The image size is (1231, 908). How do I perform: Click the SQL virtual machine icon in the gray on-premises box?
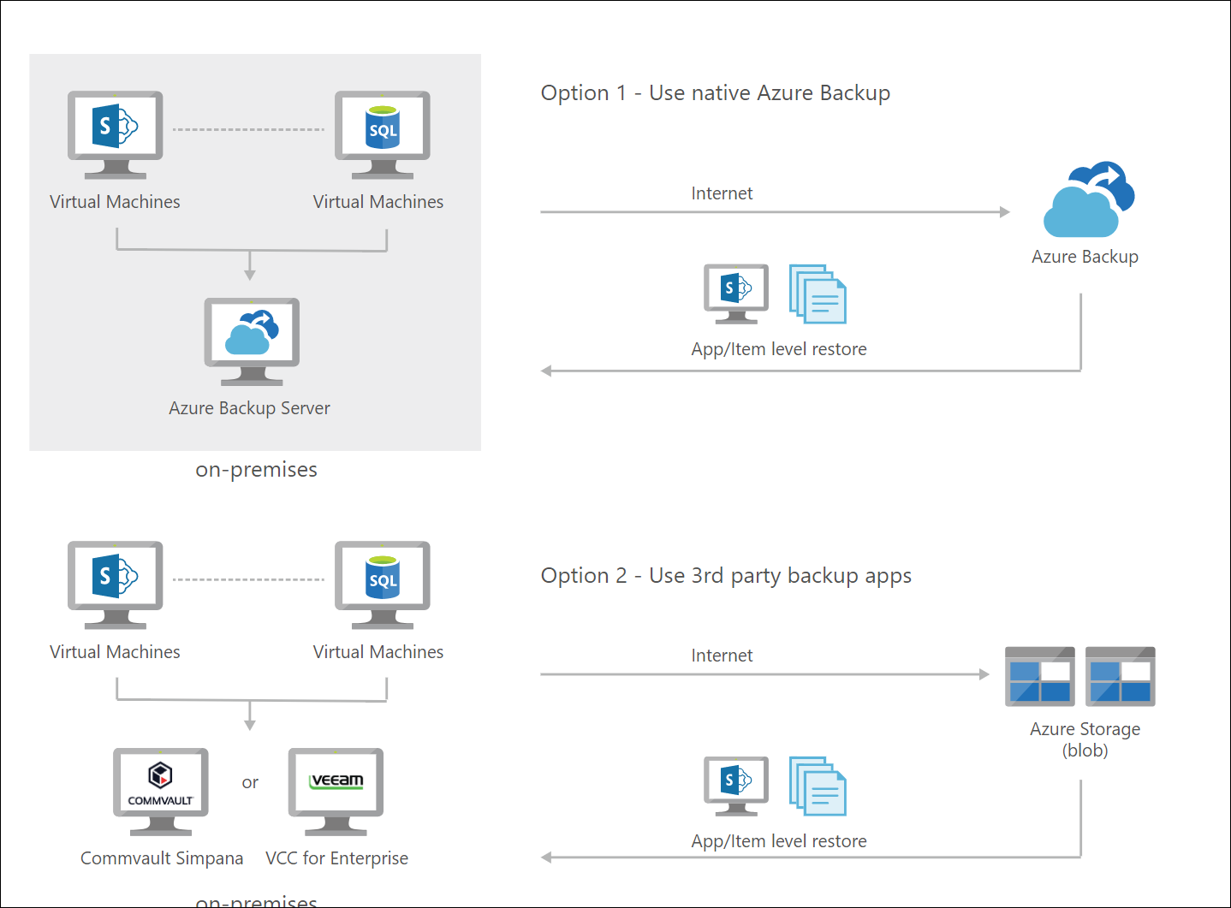click(383, 134)
